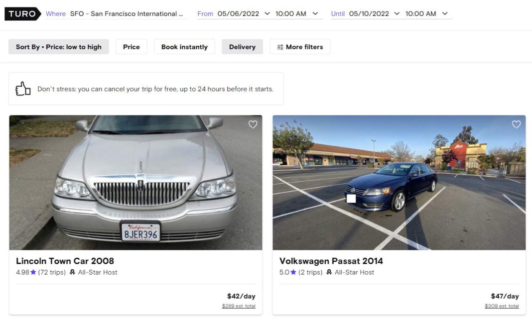Screen dimensions: 532x322
Task: Favorite the Volkswagen Passat listing heart
Action: point(516,124)
